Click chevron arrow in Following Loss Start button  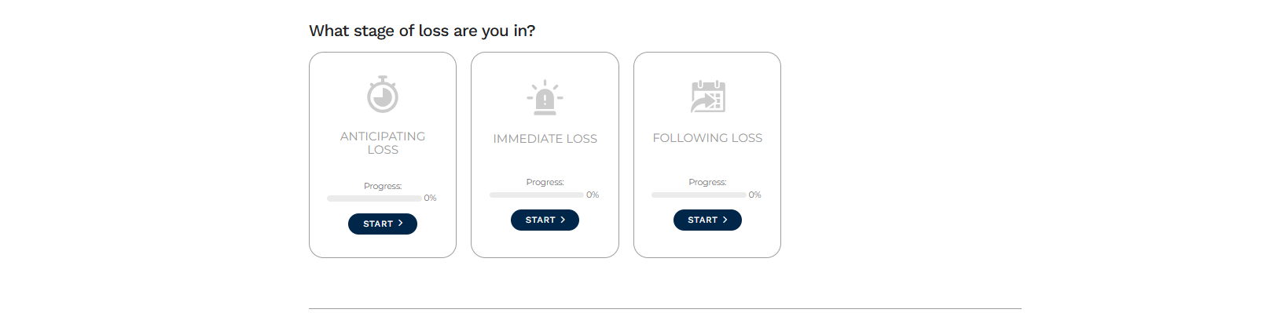coord(725,220)
